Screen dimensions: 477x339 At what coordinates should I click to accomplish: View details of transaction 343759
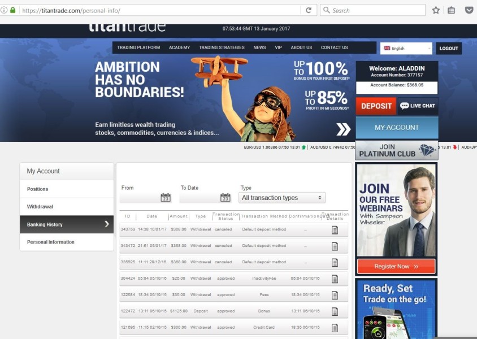335,230
